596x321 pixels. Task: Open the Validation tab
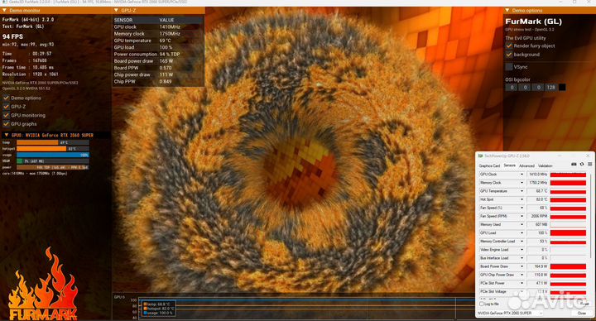545,165
